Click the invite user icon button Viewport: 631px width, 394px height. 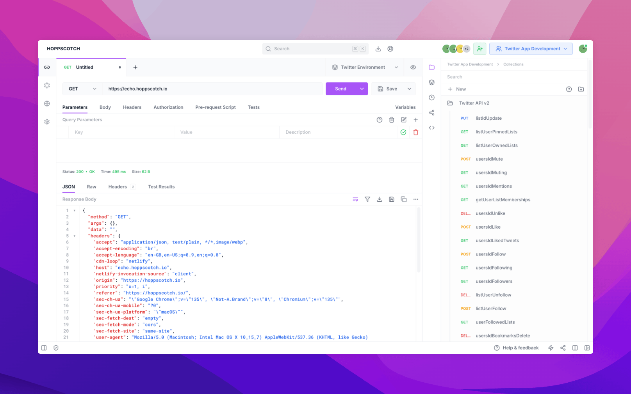[479, 49]
